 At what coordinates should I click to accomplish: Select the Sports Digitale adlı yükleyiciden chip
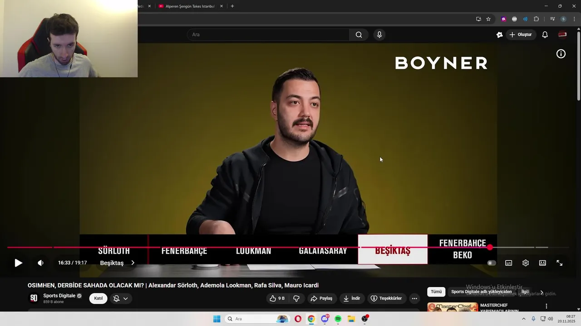click(482, 292)
